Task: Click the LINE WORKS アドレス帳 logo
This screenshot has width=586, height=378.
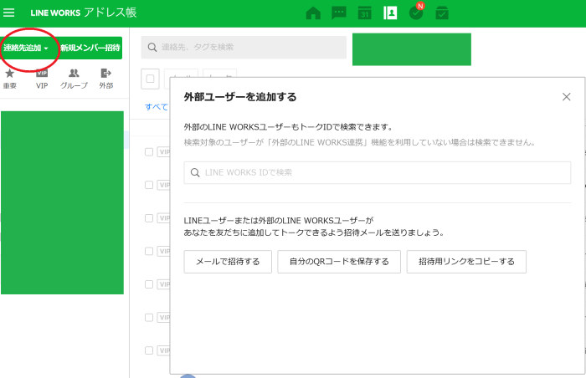Action: pos(84,13)
